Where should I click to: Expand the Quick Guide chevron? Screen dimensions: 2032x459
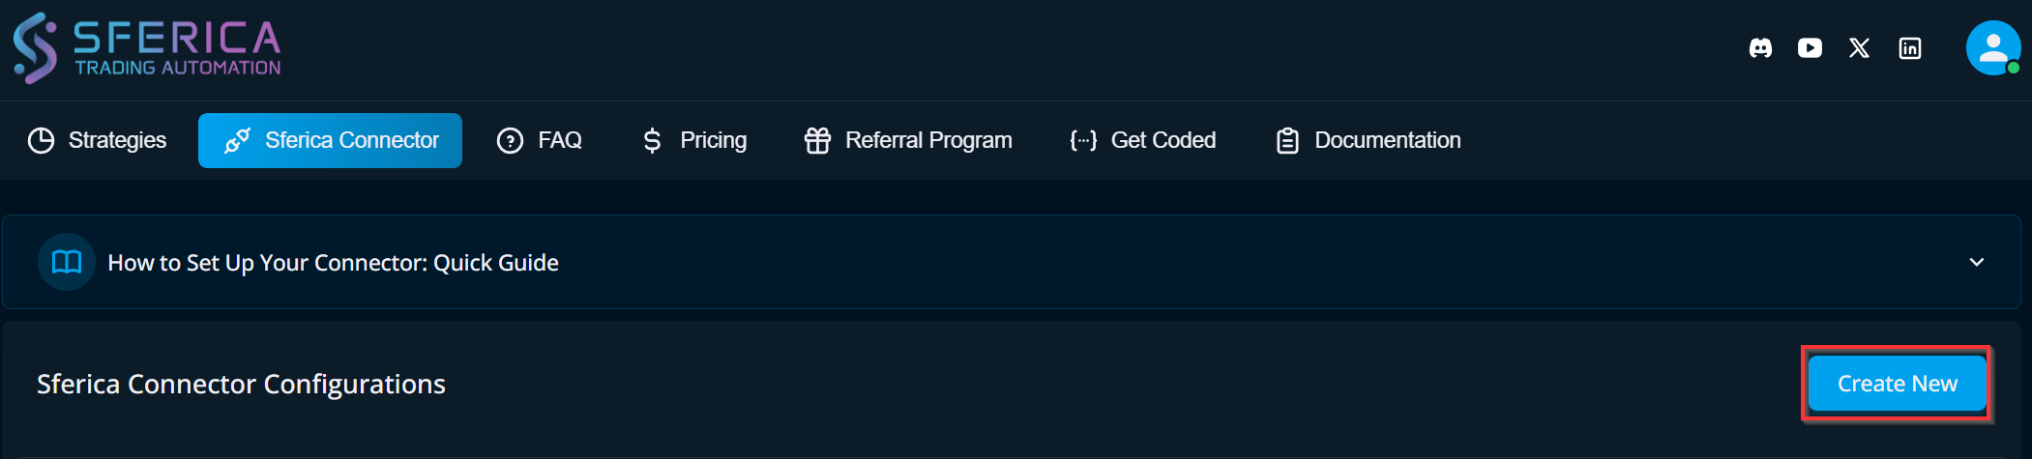(1977, 262)
